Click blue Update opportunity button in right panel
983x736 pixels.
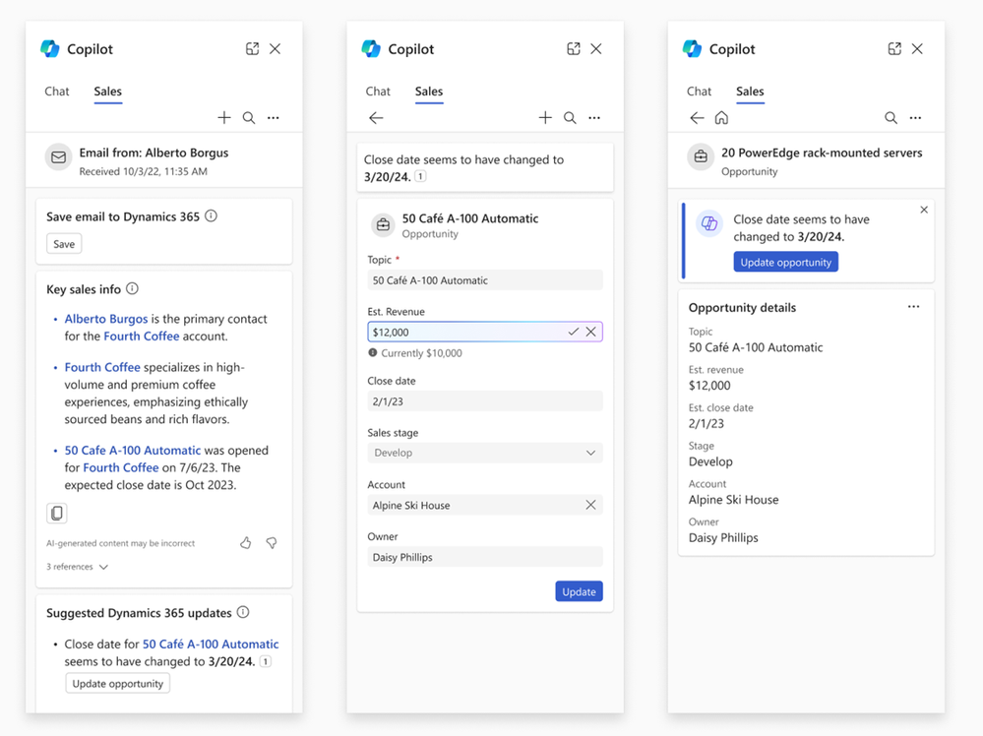pyautogui.click(x=785, y=262)
